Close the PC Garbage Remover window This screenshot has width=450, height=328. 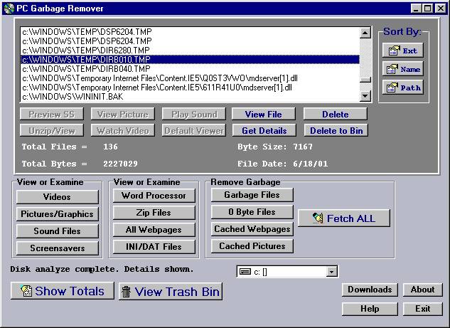coord(440,9)
